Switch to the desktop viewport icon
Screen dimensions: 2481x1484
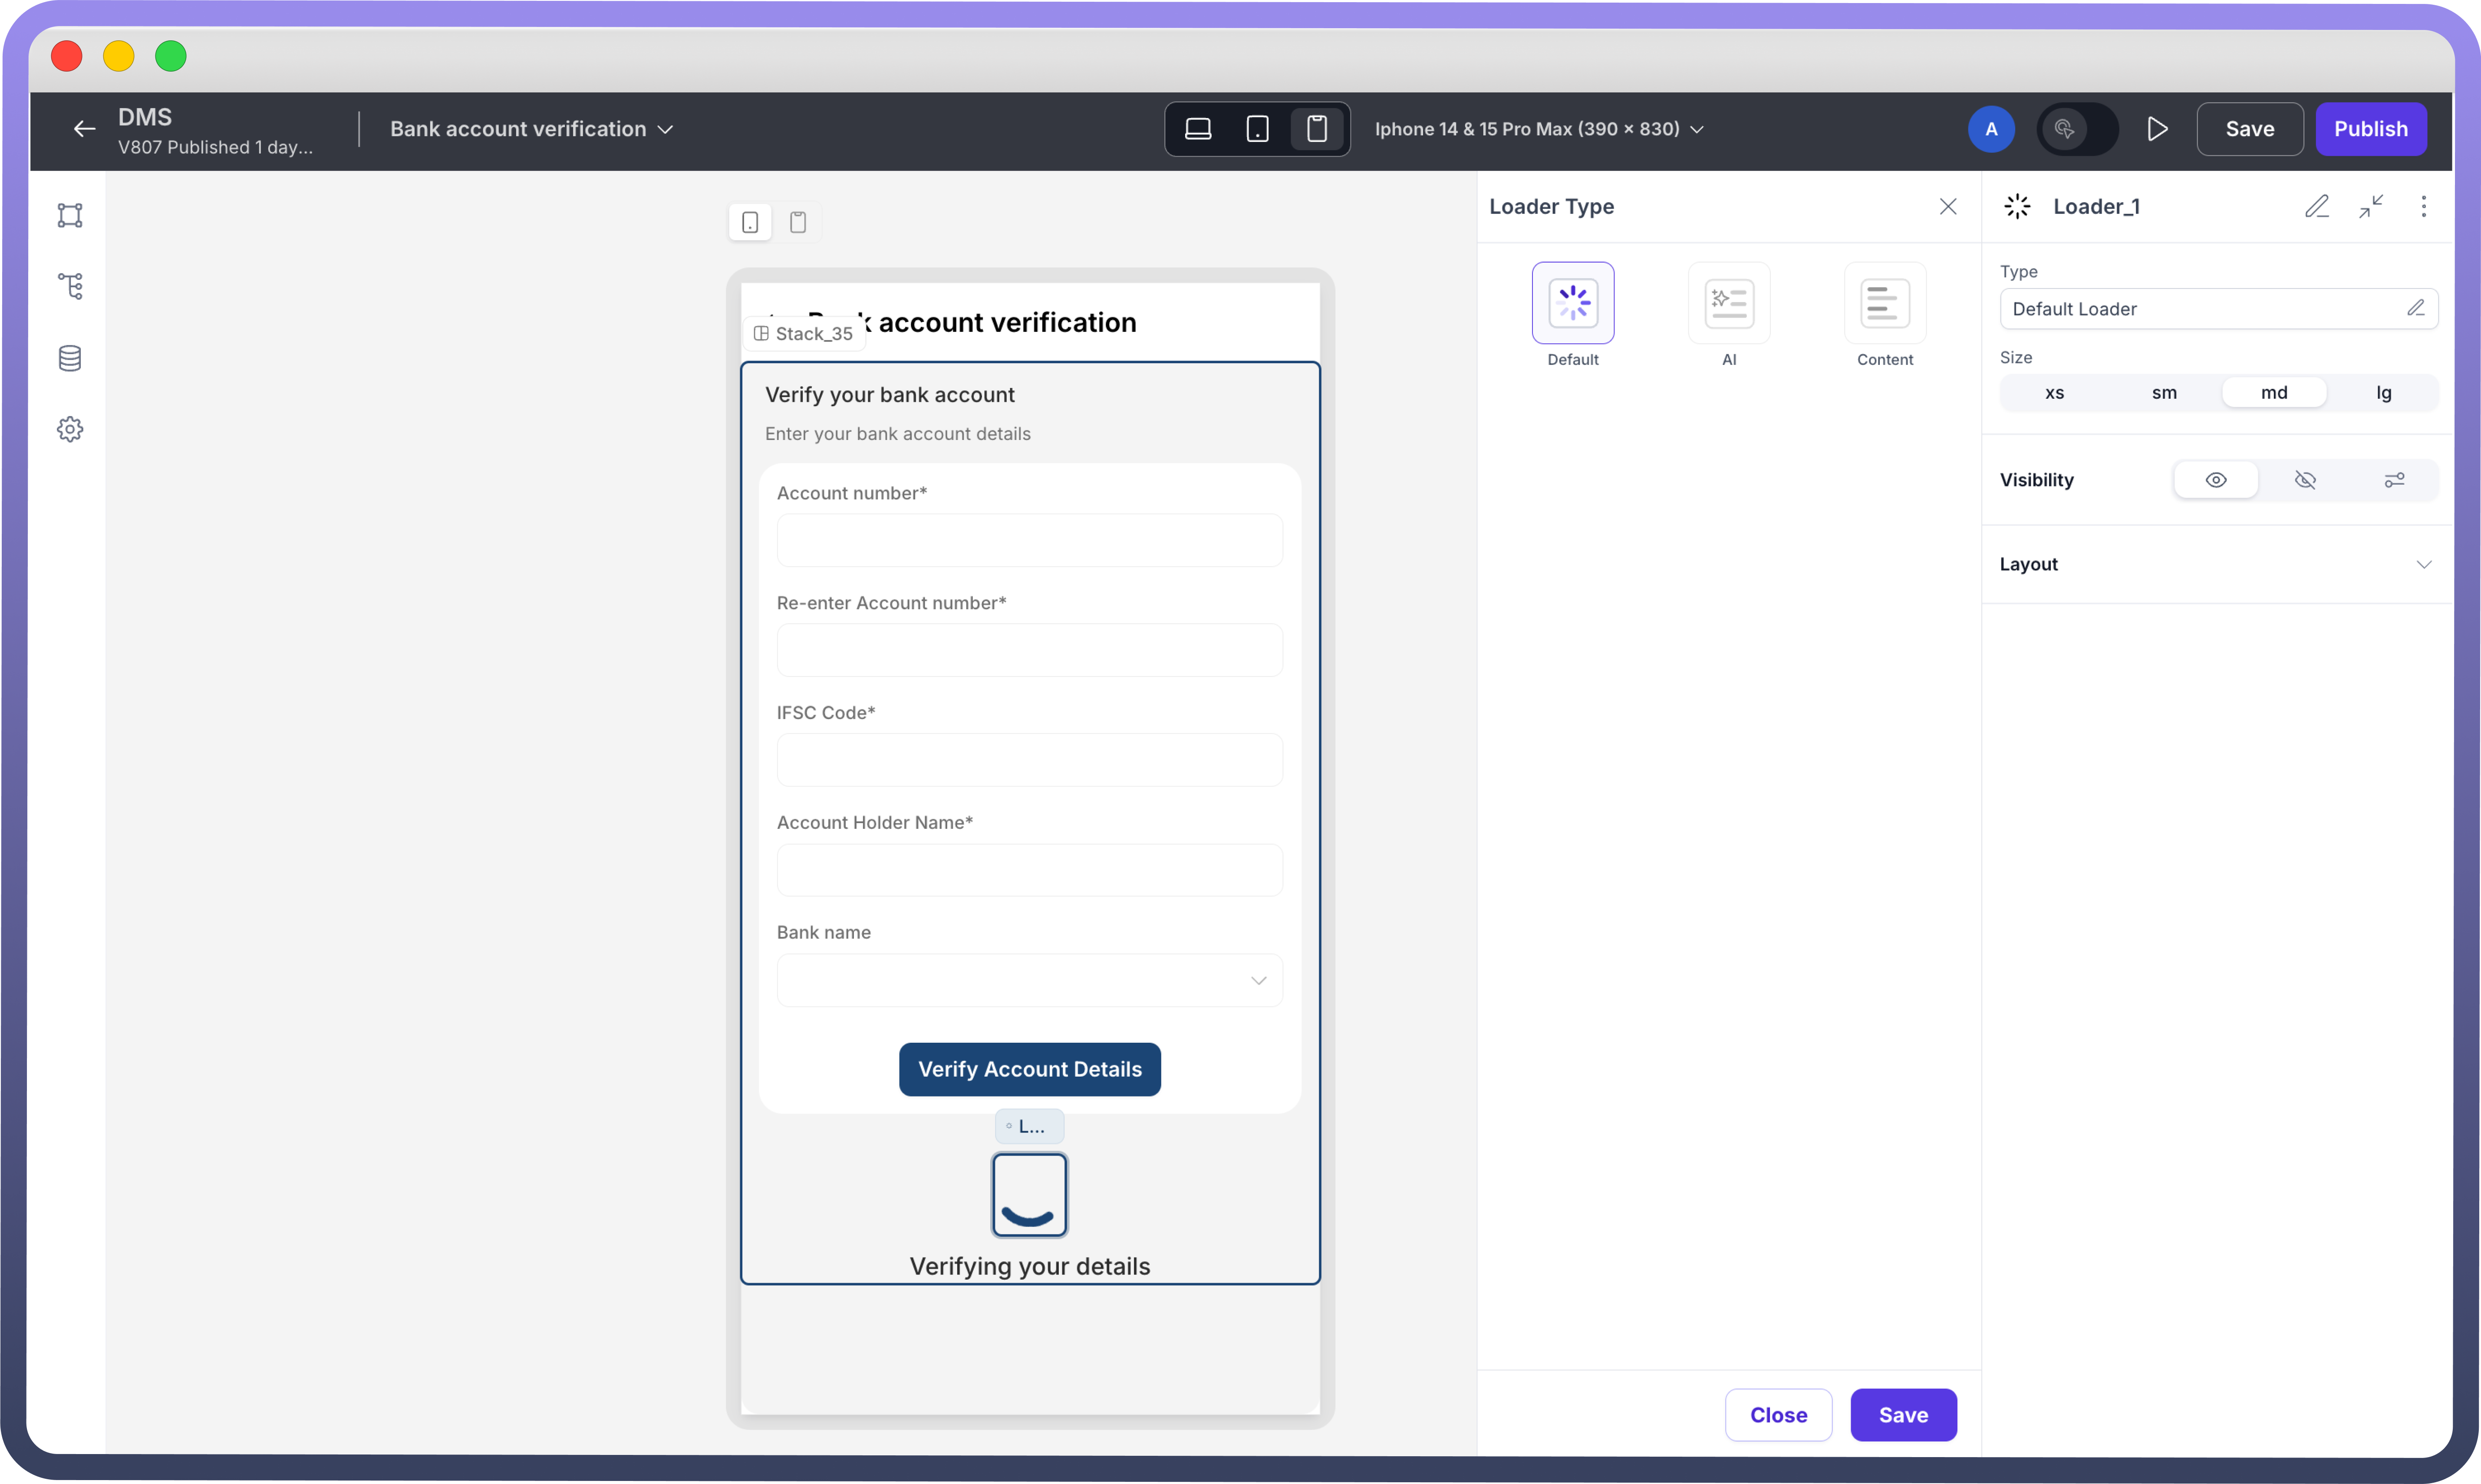(x=1197, y=129)
